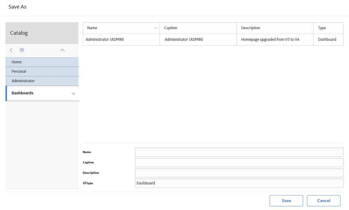Select the Personal catalog folder
349x210 pixels.
click(x=42, y=71)
